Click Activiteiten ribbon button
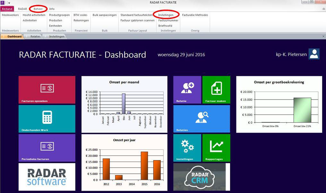This screenshot has width=326, height=193. pos(30,20)
